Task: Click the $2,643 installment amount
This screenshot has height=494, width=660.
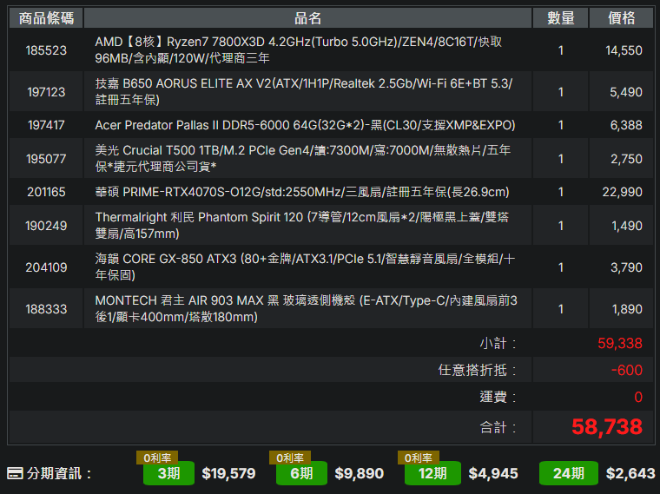Action: [x=630, y=473]
